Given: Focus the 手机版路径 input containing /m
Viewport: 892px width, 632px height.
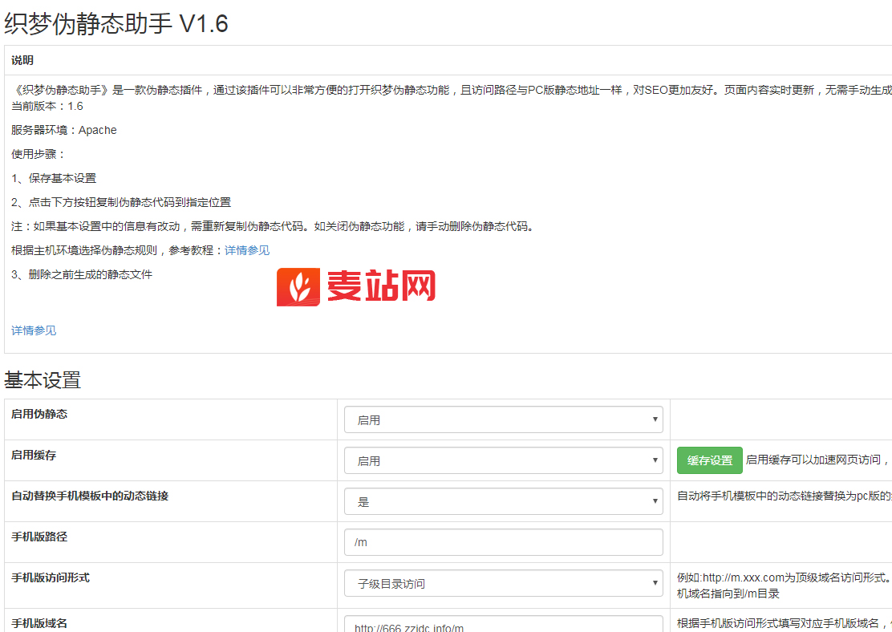Looking at the screenshot, I should coord(503,542).
